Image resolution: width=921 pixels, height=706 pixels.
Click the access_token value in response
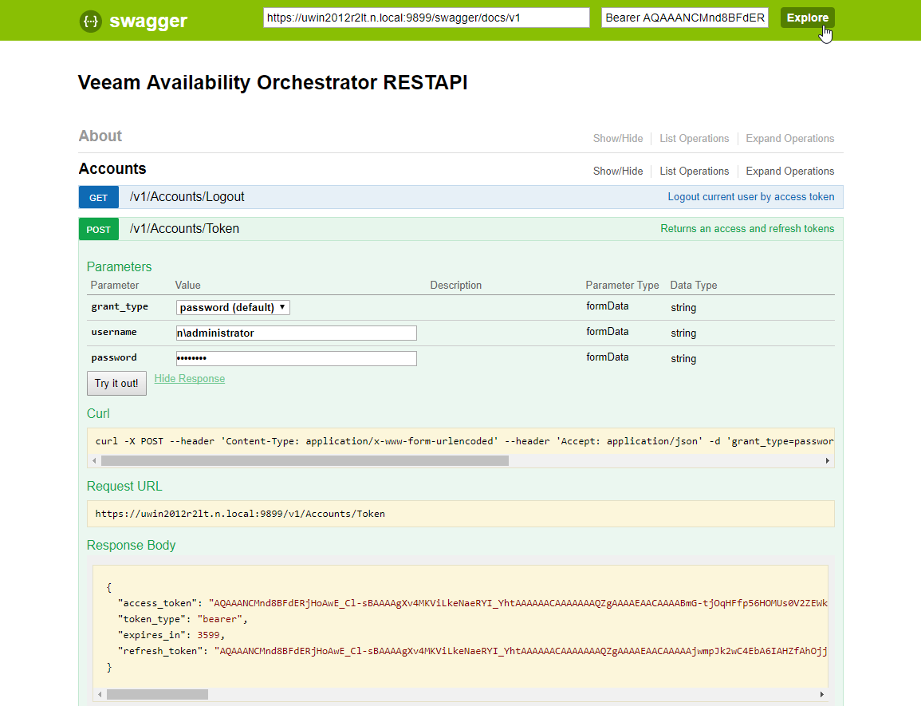pos(518,603)
